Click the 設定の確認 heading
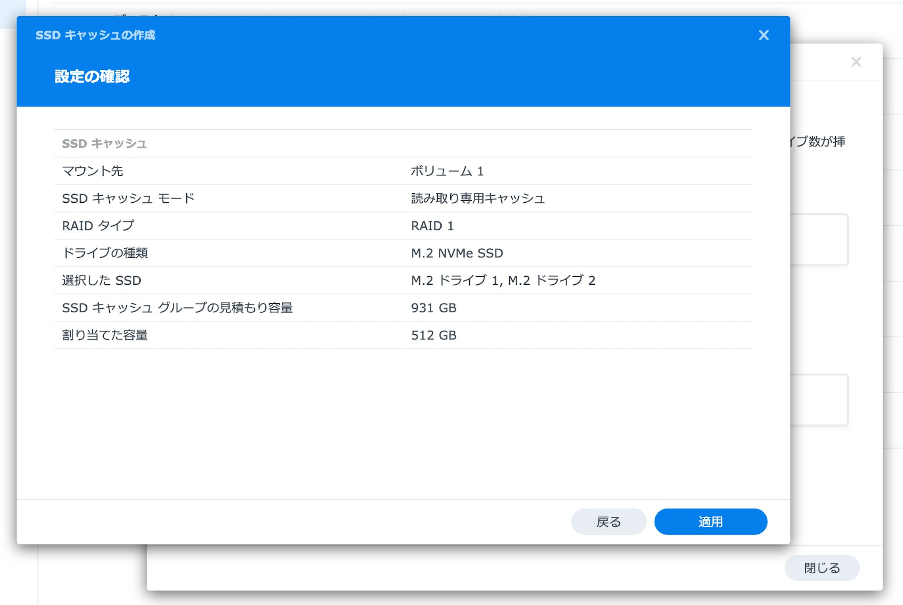 click(92, 76)
